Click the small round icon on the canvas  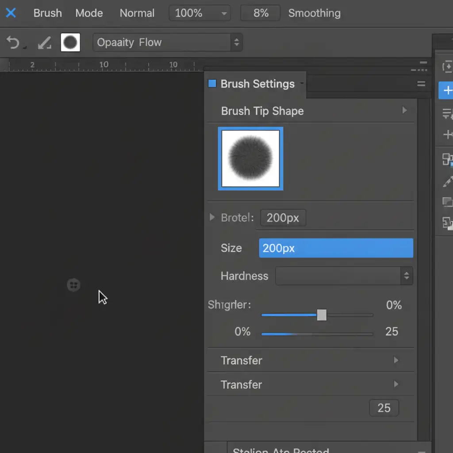(x=73, y=285)
